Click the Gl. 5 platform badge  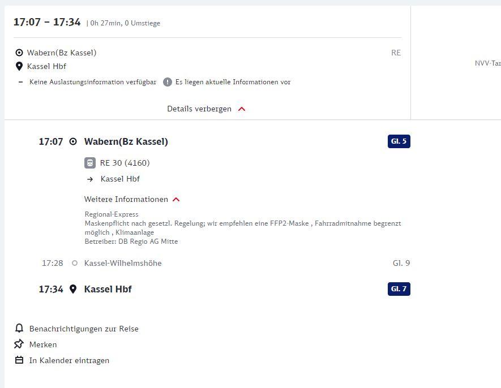coord(399,141)
